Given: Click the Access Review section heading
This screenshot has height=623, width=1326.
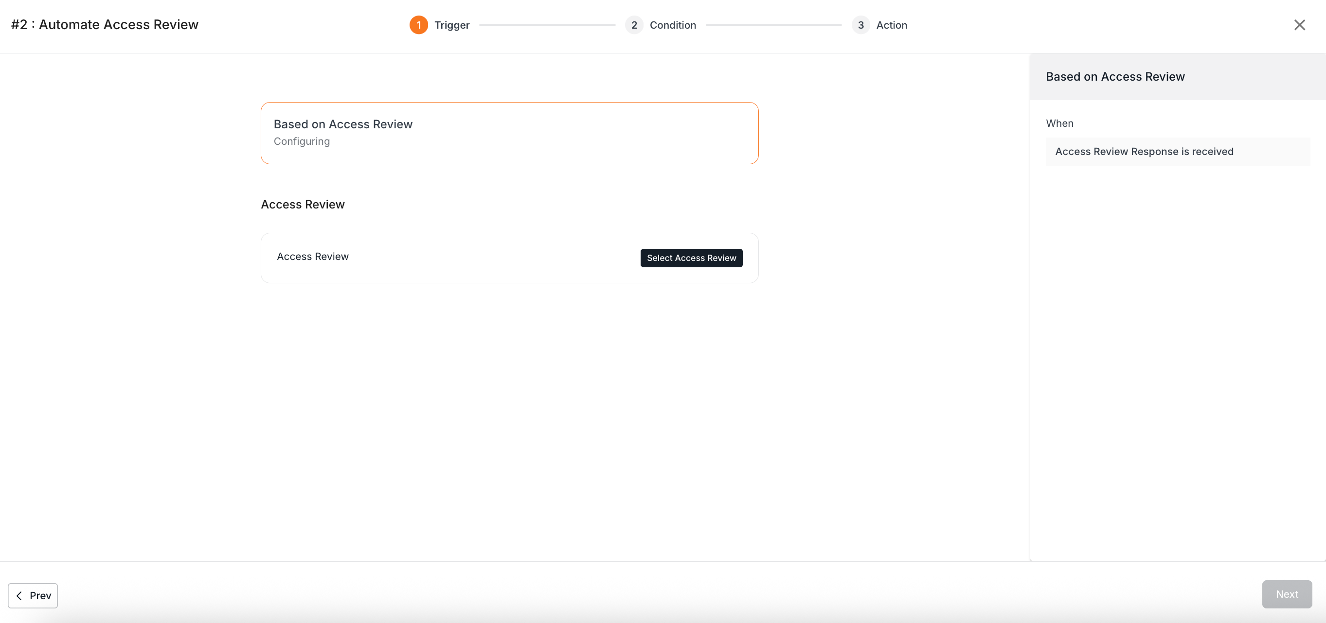Looking at the screenshot, I should coord(303,204).
